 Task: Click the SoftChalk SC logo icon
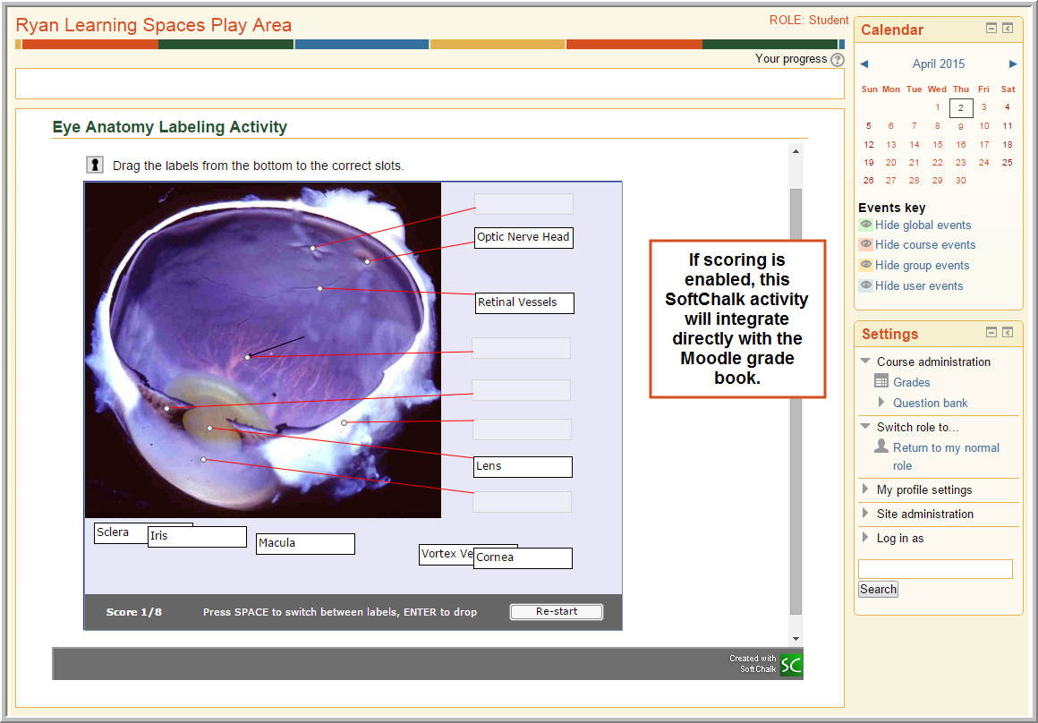(x=791, y=664)
